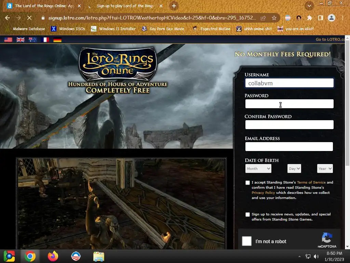Click the address bar URL text
Viewport: 350px width, 263px height.
[x=152, y=18]
